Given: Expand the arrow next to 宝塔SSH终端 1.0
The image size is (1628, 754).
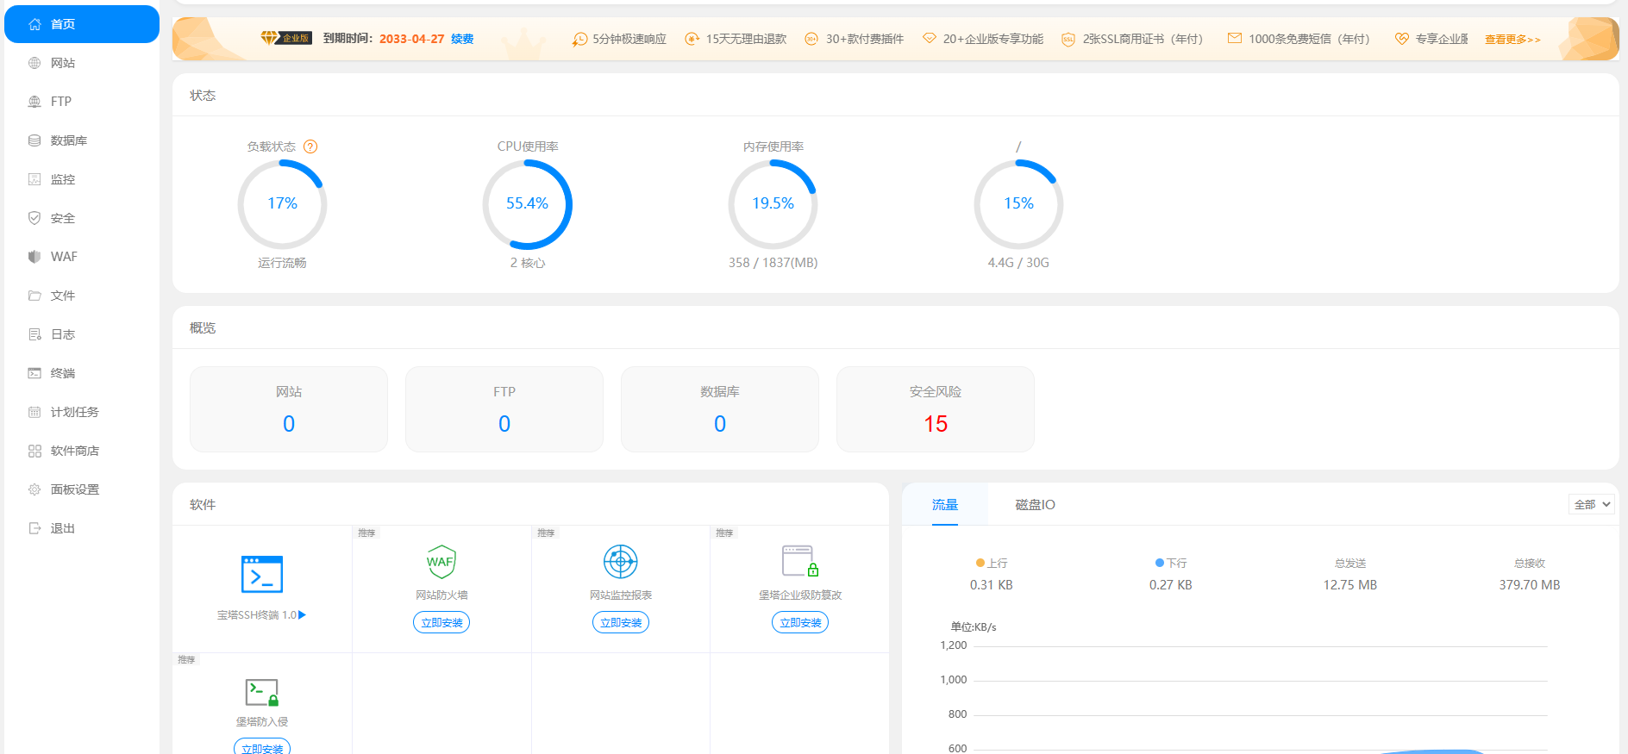Looking at the screenshot, I should coord(303,614).
